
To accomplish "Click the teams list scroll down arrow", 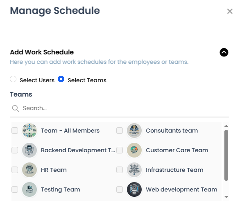I will click(226, 197).
